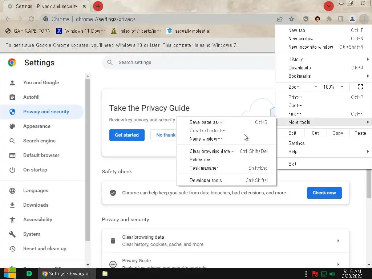Viewport: 372px width, 279px height.
Task: Increase zoom with plus button
Action: (x=342, y=87)
